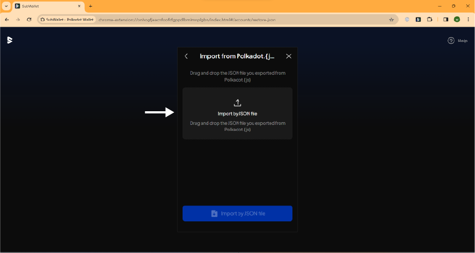Click the SubWallet logo in top-left corner
This screenshot has height=253, width=475.
(9, 40)
